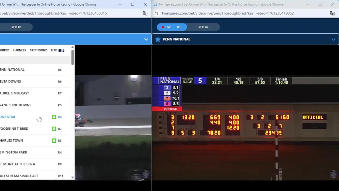Minimize the left Chrome window
This screenshot has width=339, height=191.
(x=120, y=4)
